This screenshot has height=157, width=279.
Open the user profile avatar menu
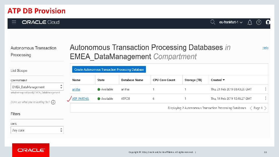coord(268,22)
